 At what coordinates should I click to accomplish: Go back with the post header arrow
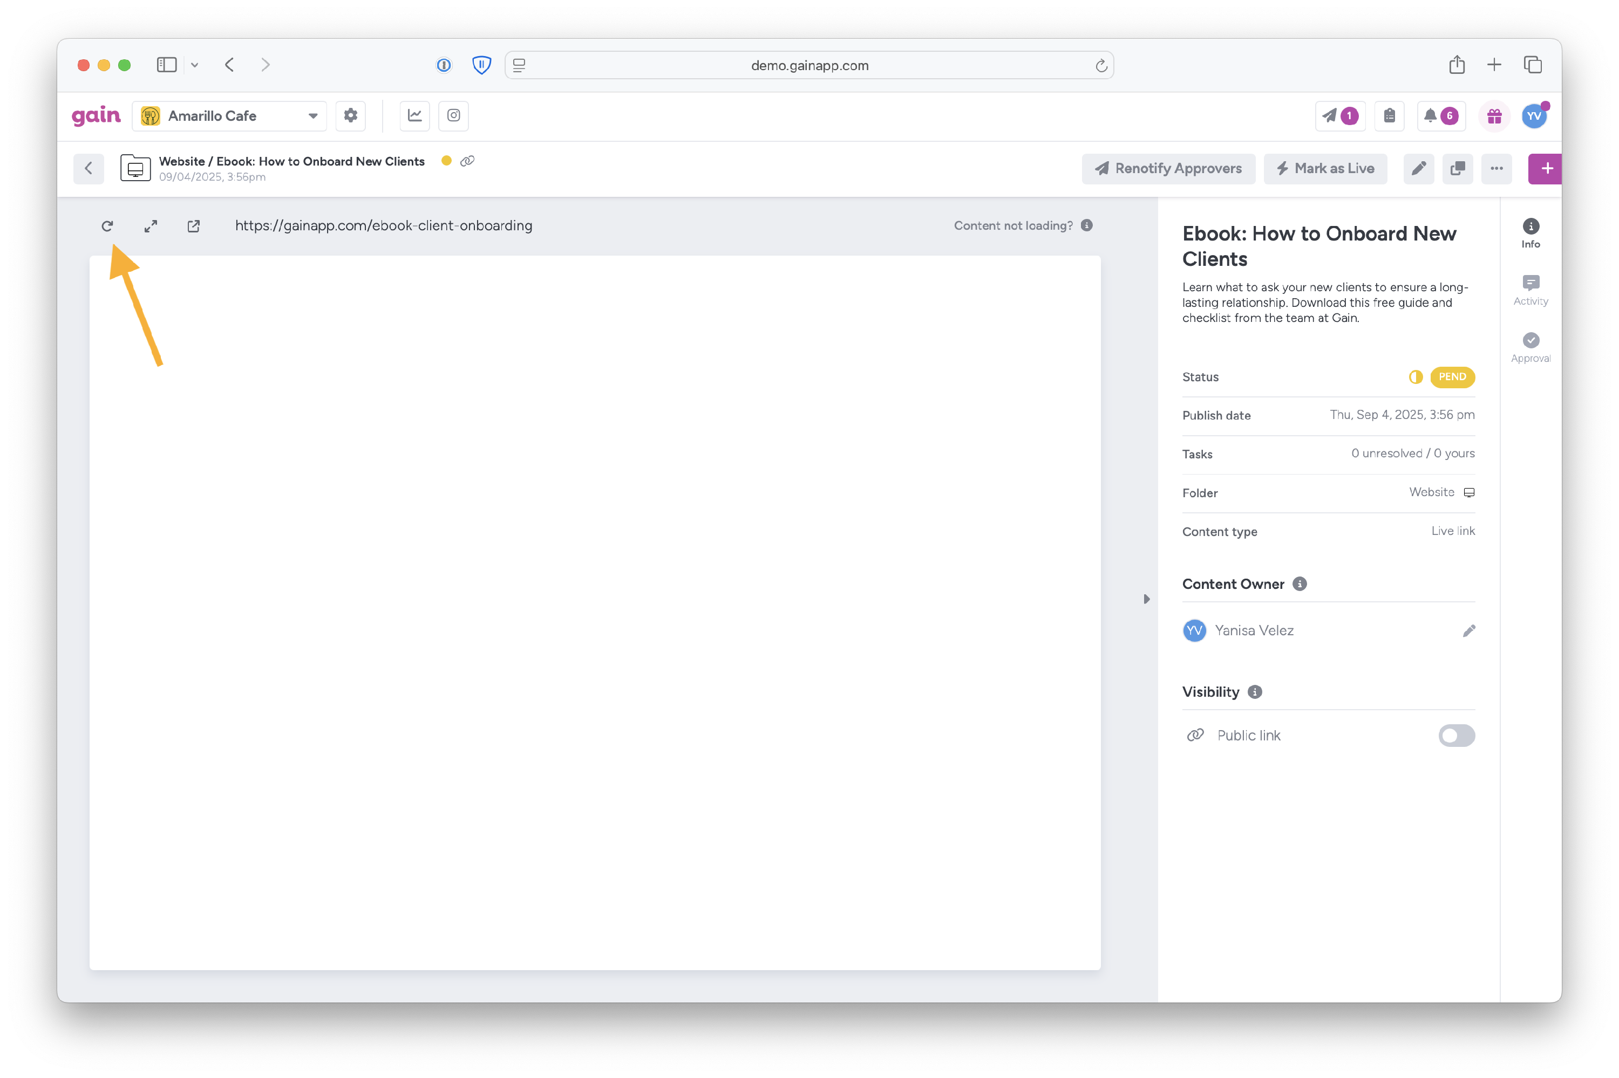pos(89,168)
